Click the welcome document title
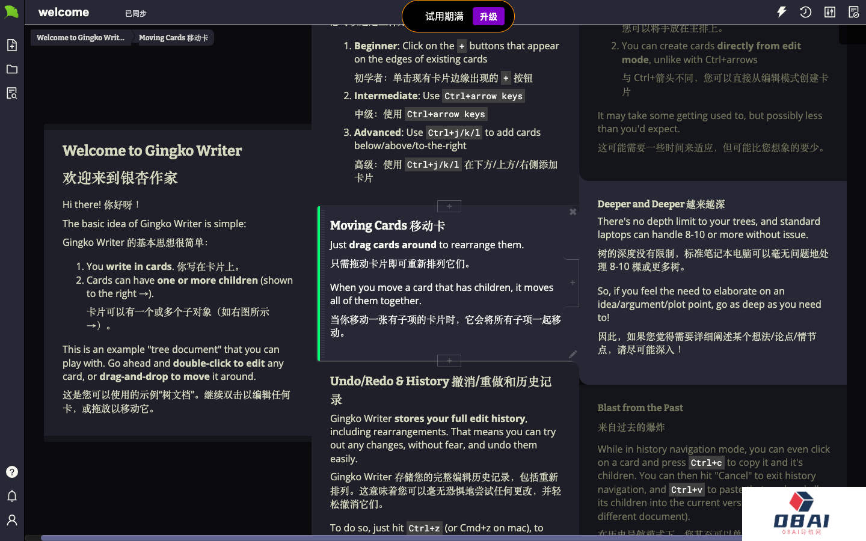This screenshot has width=866, height=541. 64,13
